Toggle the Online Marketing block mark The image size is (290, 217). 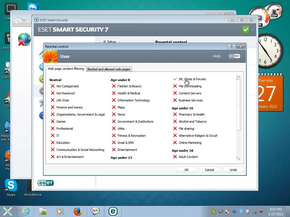175,143
